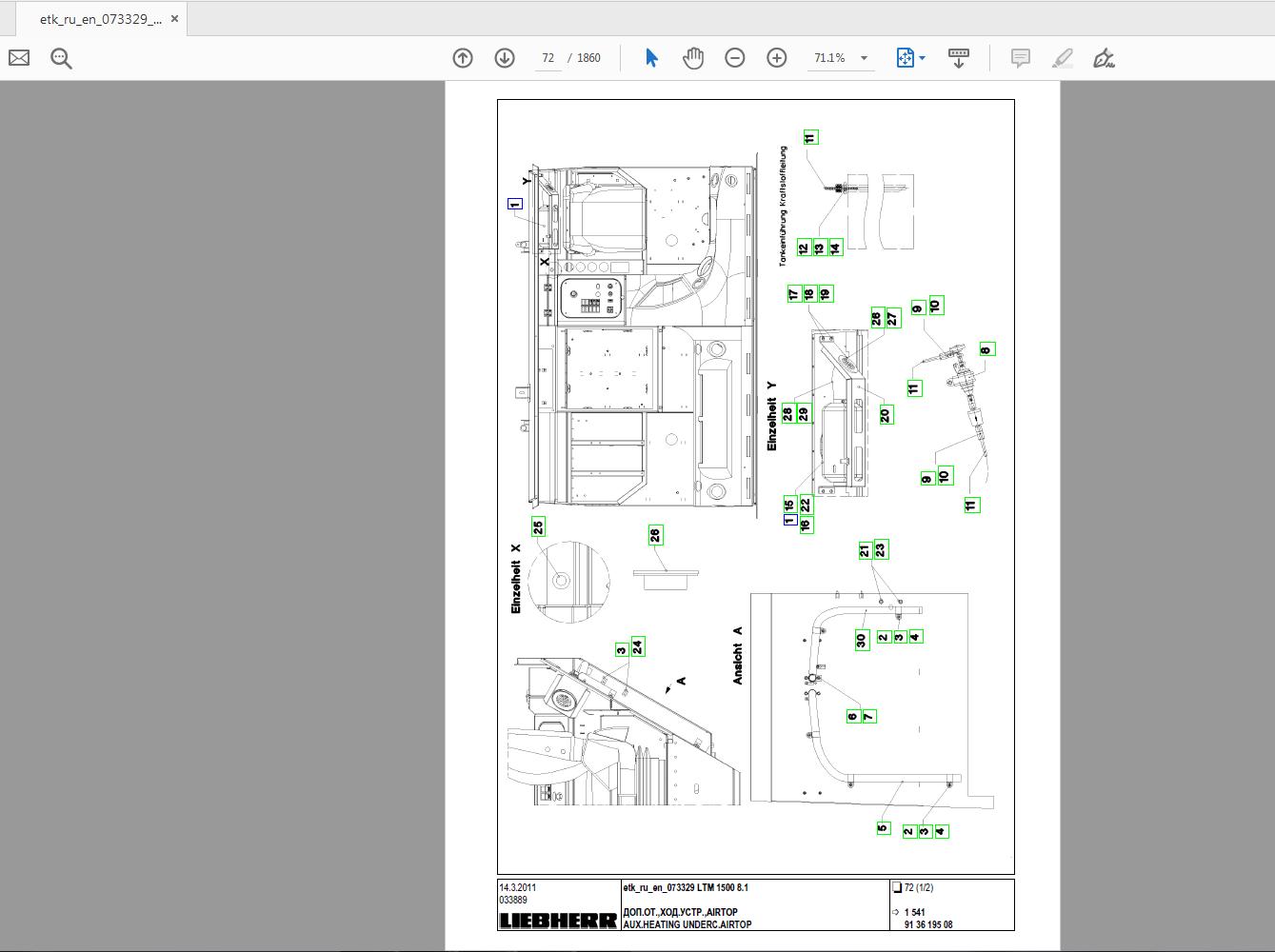
Task: Add a sticky note comment
Action: (1020, 58)
